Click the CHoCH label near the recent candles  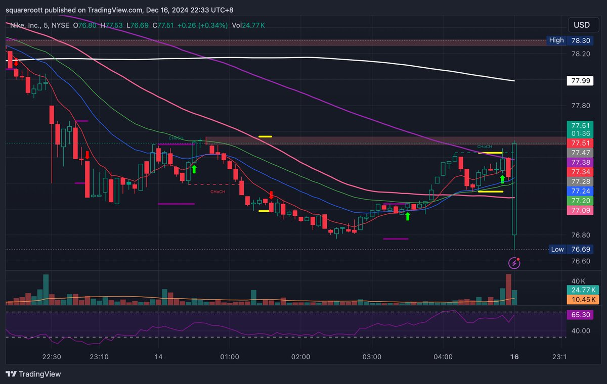[484, 147]
